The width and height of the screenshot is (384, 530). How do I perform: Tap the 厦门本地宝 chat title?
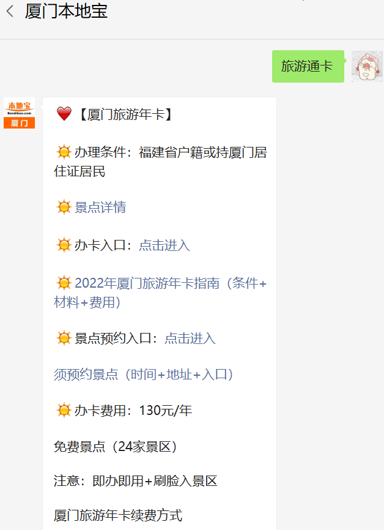click(66, 11)
